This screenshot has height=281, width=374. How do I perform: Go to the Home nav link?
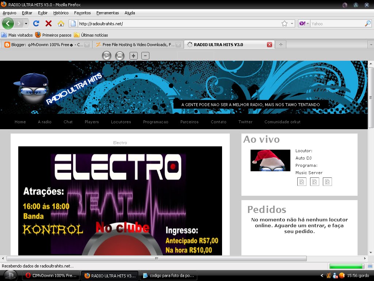pyautogui.click(x=20, y=122)
